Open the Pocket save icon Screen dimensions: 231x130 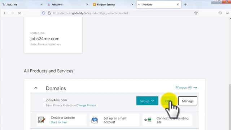tap(220, 13)
